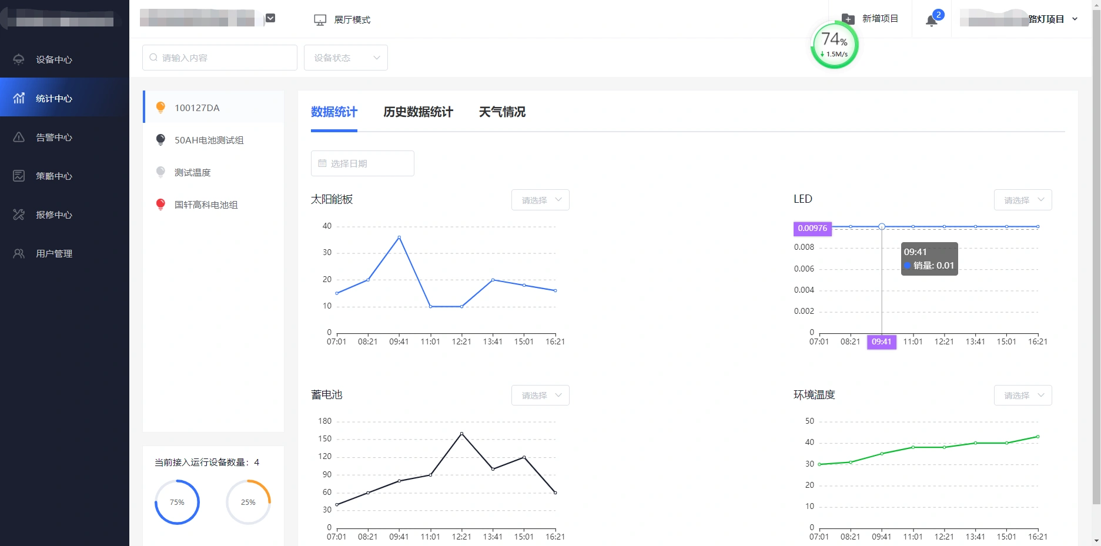Click the 25% orange progress ring
The width and height of the screenshot is (1101, 546).
point(248,502)
